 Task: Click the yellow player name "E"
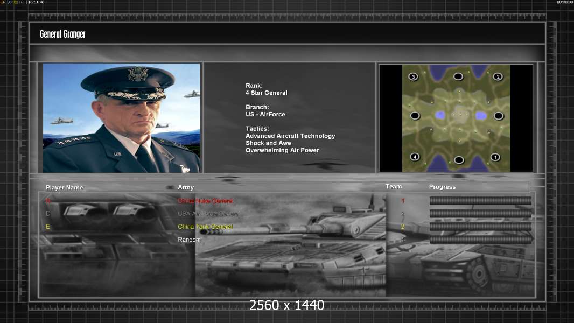[47, 227]
